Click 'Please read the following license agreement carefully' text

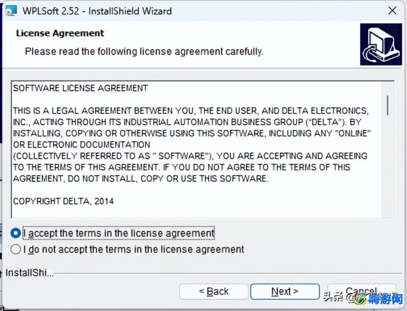coord(144,51)
